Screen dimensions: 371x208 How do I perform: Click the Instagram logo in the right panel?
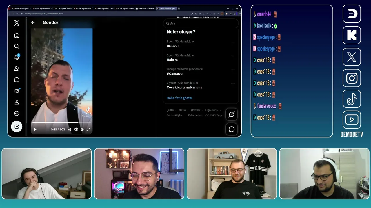pos(352,78)
